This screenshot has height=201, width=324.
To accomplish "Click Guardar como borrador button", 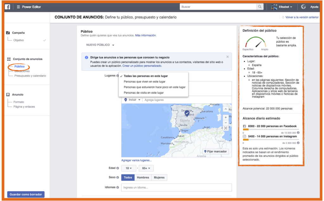I will point(26,194).
